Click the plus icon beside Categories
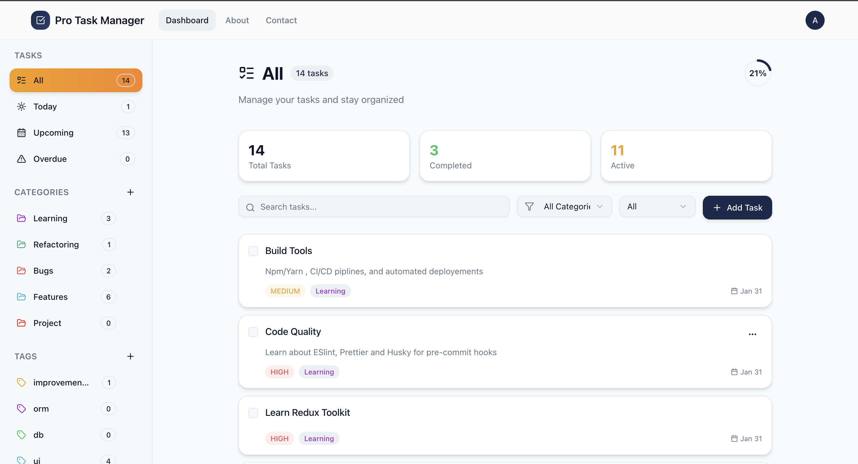858x464 pixels. pyautogui.click(x=130, y=192)
